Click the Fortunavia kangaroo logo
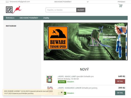Screen dimensions: 131x98 (14, 10)
